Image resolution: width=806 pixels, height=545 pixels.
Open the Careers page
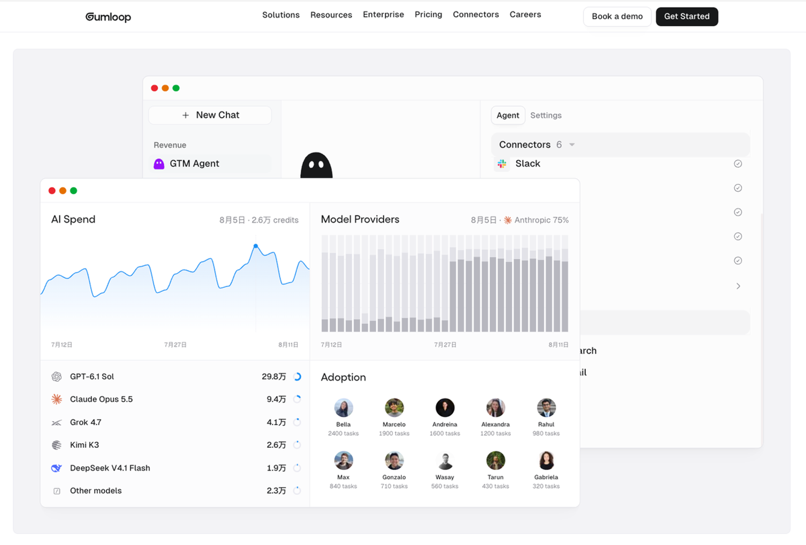tap(525, 15)
